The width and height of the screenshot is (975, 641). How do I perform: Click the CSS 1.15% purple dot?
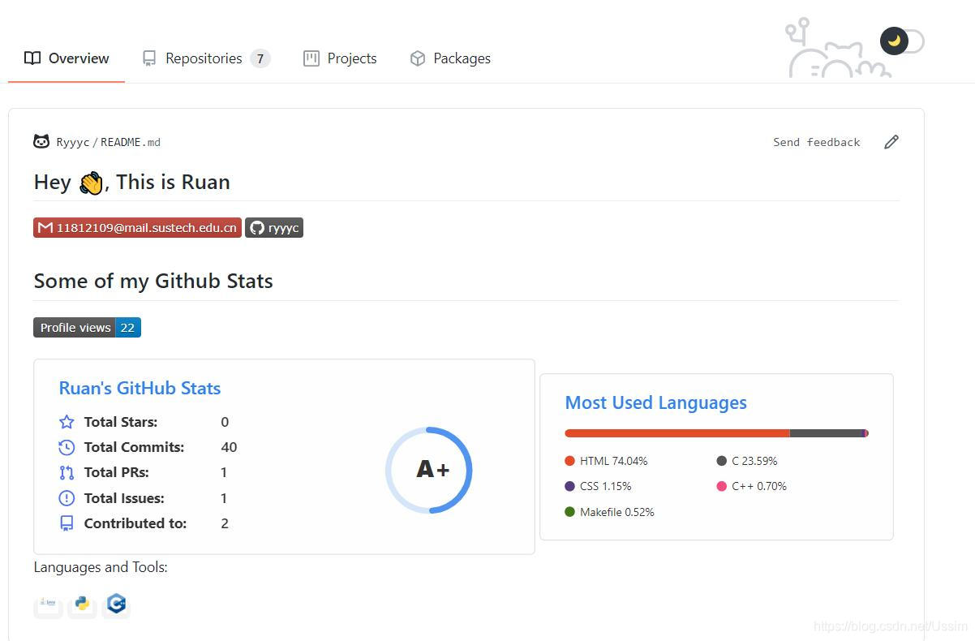[x=569, y=486]
